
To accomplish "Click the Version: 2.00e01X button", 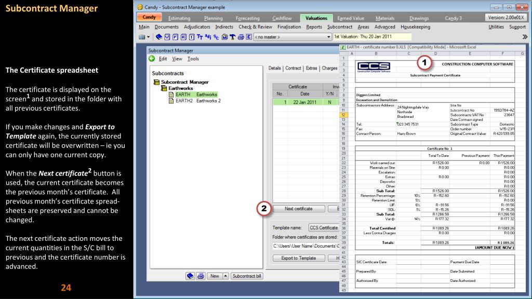I will (506, 17).
